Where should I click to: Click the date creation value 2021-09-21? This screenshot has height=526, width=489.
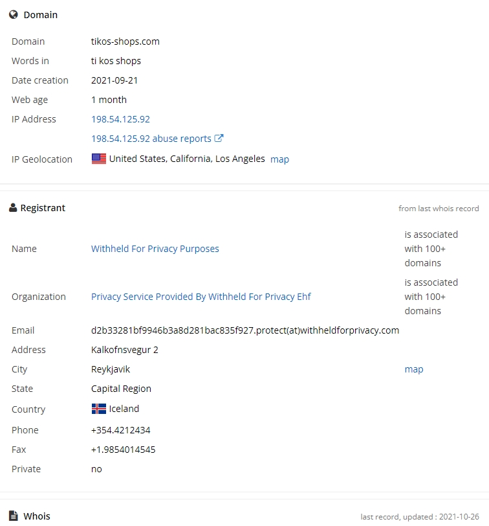(x=114, y=80)
